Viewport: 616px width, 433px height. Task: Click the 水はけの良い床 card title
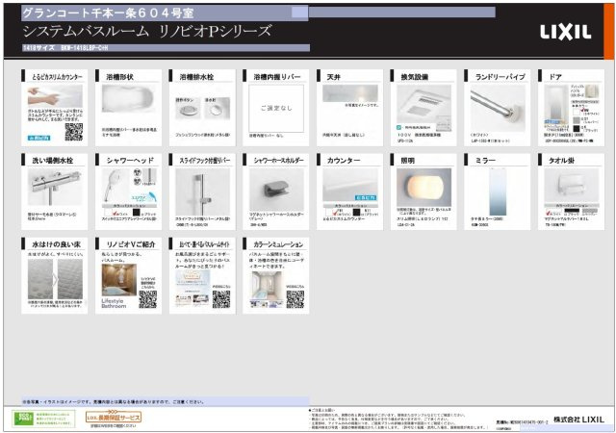[56, 244]
